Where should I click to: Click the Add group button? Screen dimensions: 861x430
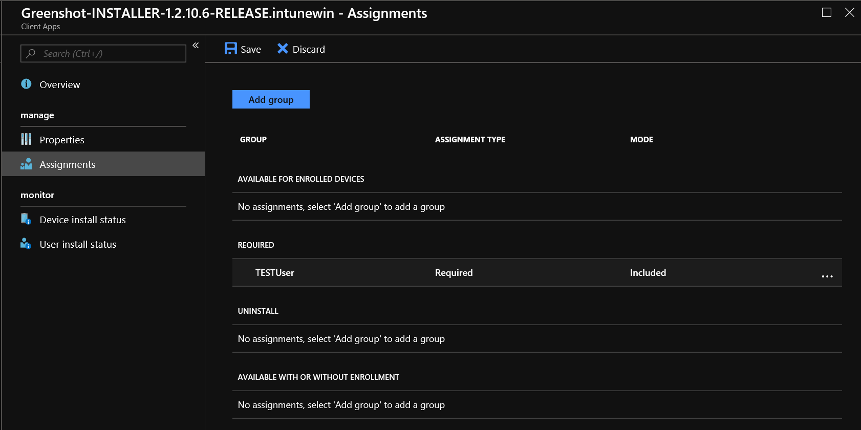point(271,99)
